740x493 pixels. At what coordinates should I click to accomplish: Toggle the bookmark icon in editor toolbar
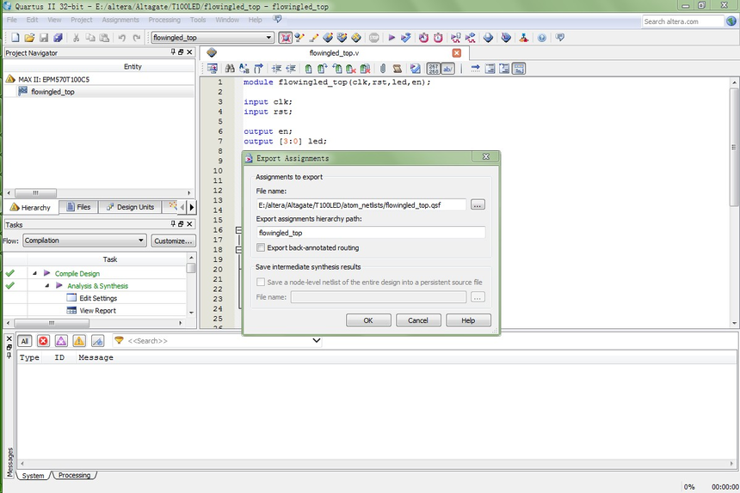pyautogui.click(x=308, y=69)
